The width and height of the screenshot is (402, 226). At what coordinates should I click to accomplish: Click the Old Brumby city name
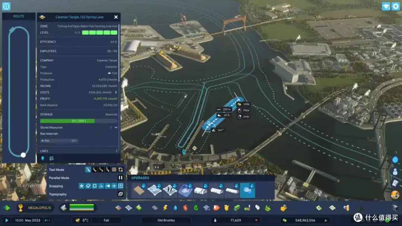coord(166,220)
